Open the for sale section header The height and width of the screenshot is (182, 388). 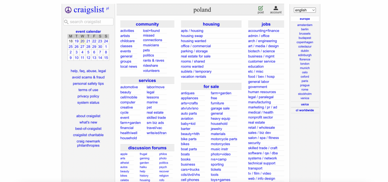tap(211, 86)
